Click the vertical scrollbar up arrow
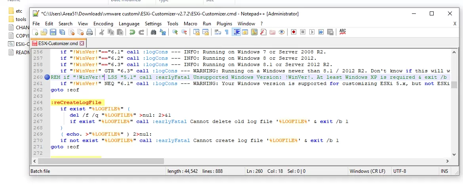Screen dimensions: 463x191 click(454, 52)
